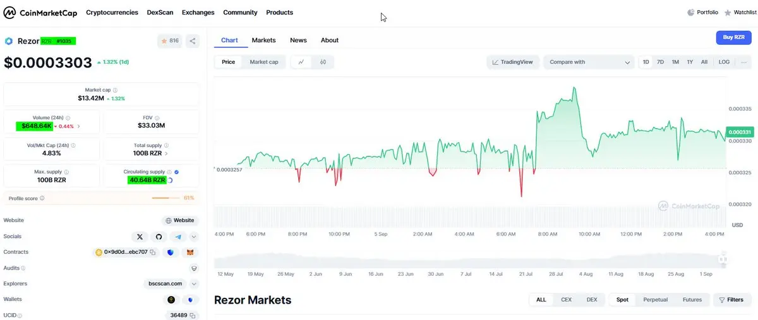The image size is (758, 320).
Task: Click the Profile score progress bar
Action: pyautogui.click(x=165, y=198)
